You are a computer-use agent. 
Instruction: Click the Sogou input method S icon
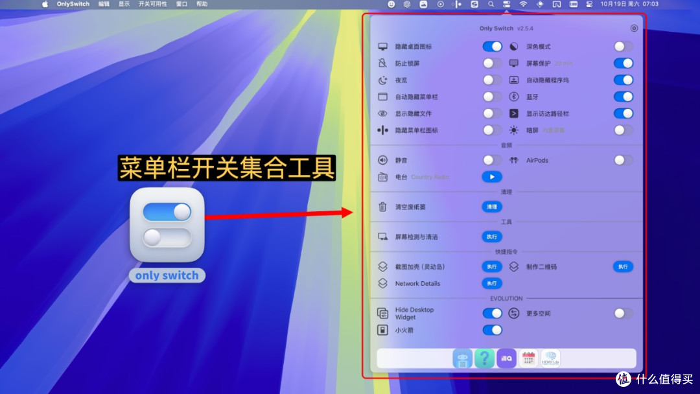coord(474,4)
